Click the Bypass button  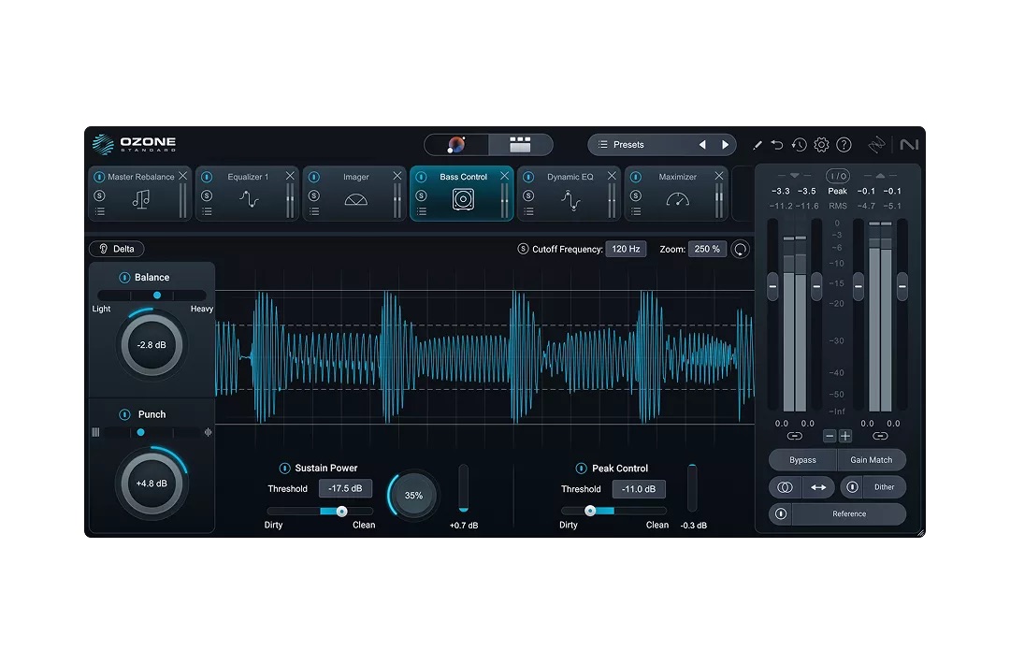click(x=801, y=460)
